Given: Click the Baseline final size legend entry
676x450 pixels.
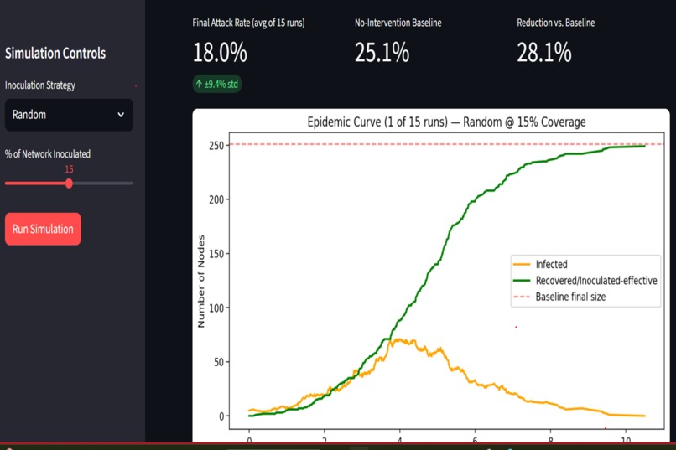Looking at the screenshot, I should (559, 297).
